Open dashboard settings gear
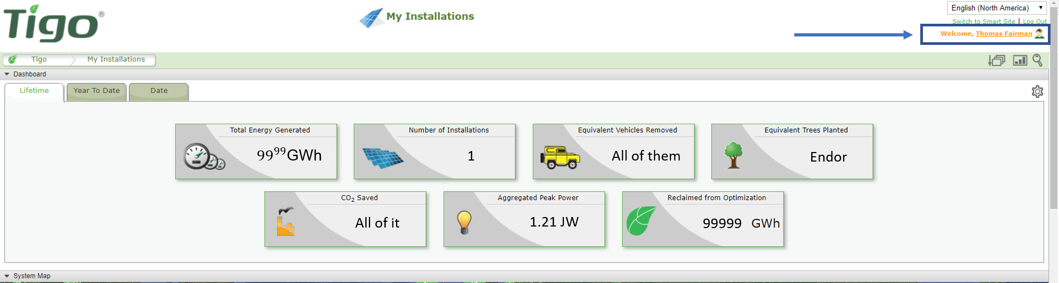The image size is (1059, 283). coord(1037,91)
